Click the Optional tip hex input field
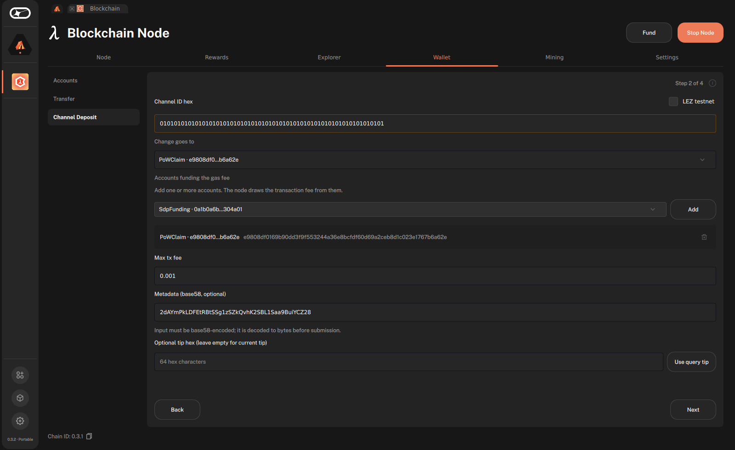735x450 pixels. [x=409, y=362]
